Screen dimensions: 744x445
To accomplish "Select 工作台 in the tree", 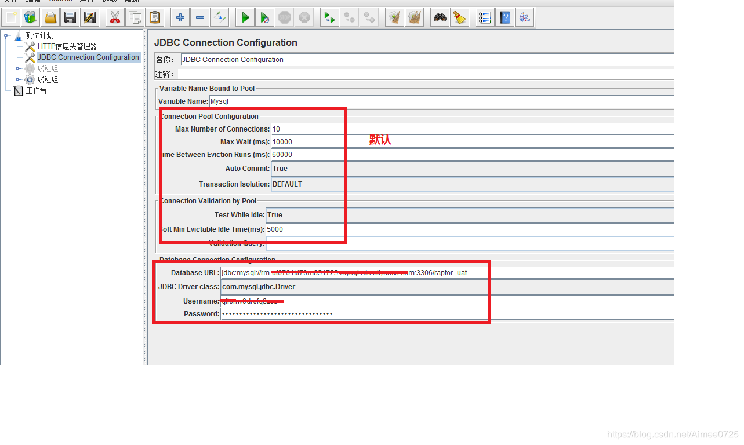I will [36, 90].
